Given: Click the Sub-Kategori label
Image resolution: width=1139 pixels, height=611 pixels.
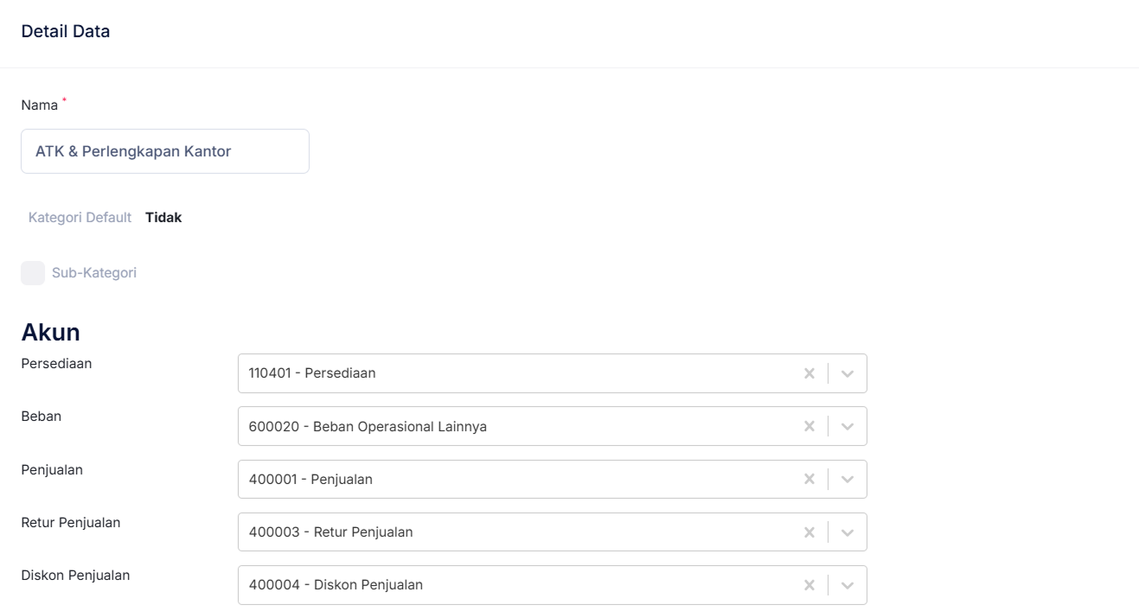Looking at the screenshot, I should pyautogui.click(x=94, y=273).
